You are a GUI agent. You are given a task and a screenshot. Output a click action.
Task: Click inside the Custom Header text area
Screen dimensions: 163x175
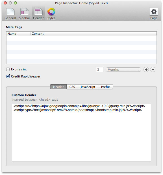pyautogui.click(x=81, y=133)
